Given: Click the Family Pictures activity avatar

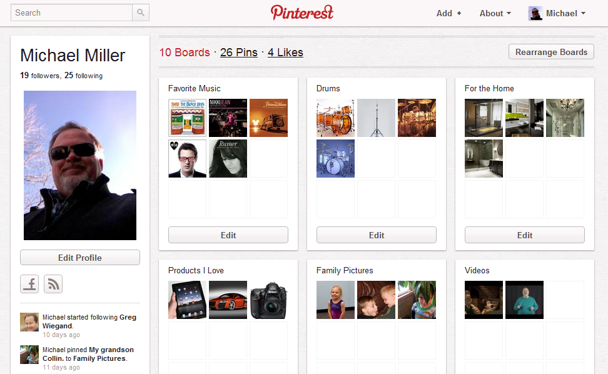Looking at the screenshot, I should point(29,355).
